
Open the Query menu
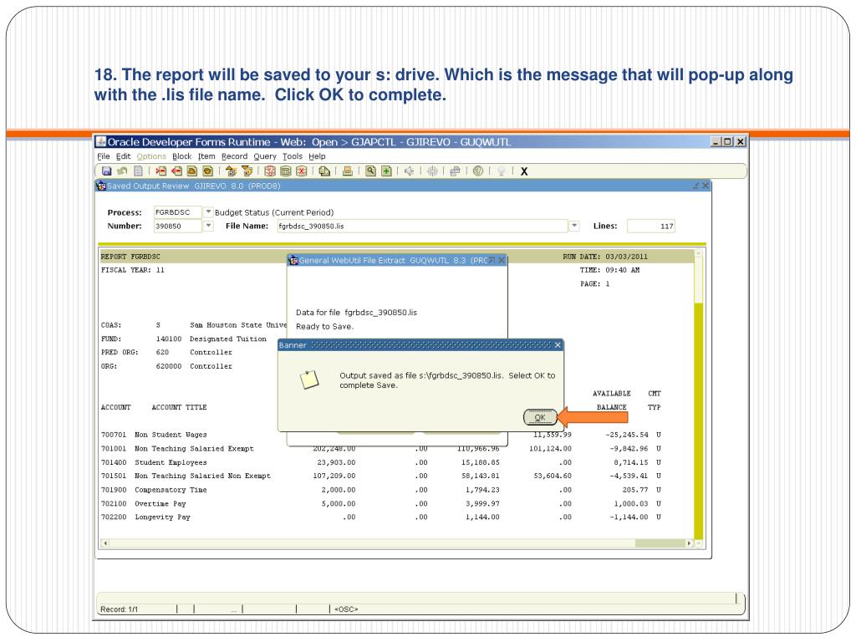point(265,156)
